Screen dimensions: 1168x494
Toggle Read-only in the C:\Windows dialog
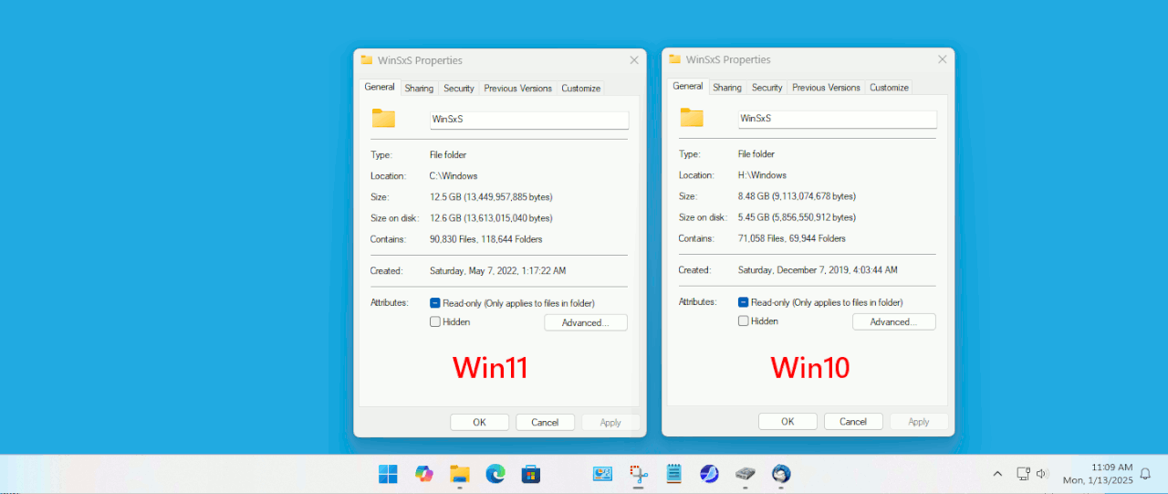[x=435, y=302]
